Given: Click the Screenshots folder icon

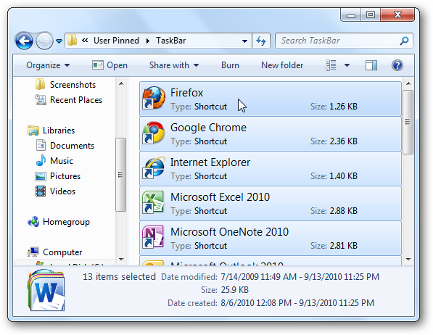Looking at the screenshot, I should (41, 84).
